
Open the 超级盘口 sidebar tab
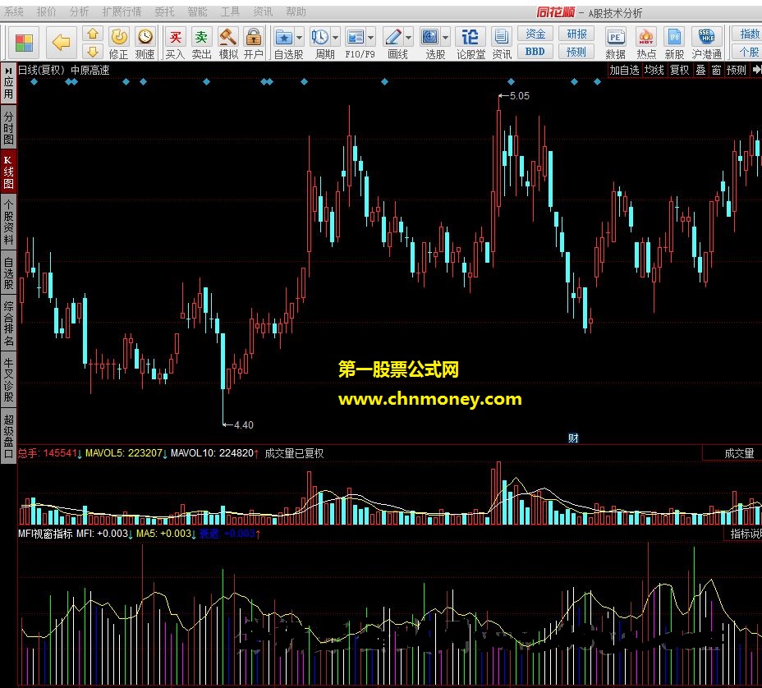point(8,436)
